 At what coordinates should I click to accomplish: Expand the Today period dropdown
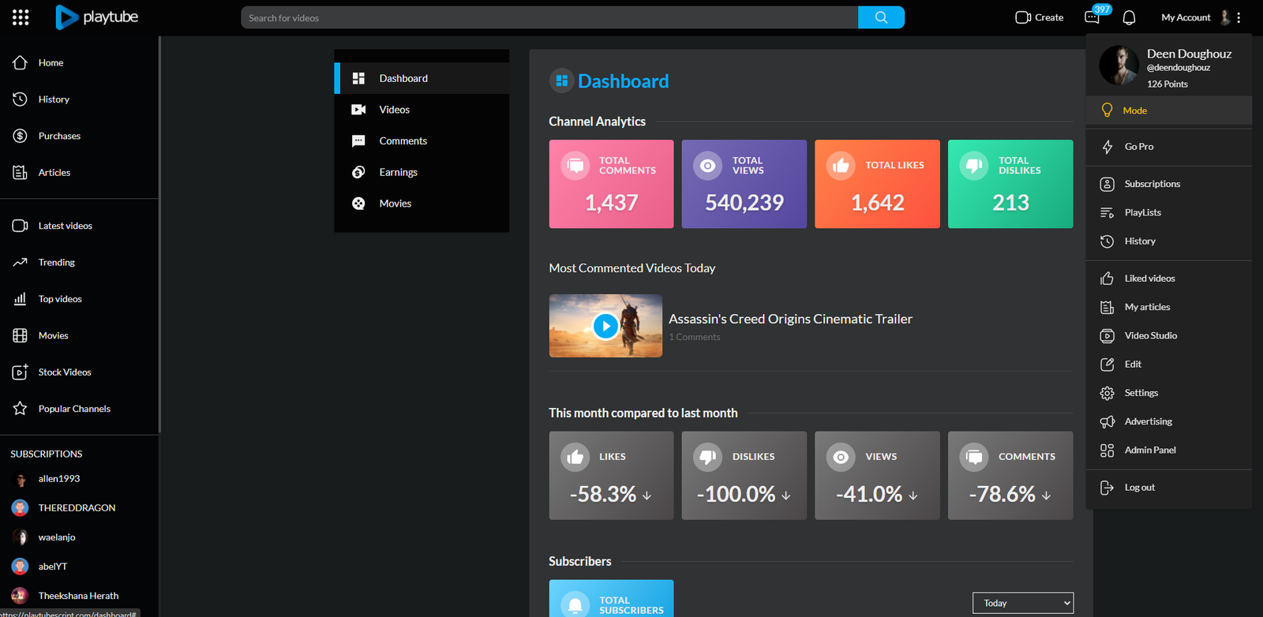click(x=1022, y=603)
